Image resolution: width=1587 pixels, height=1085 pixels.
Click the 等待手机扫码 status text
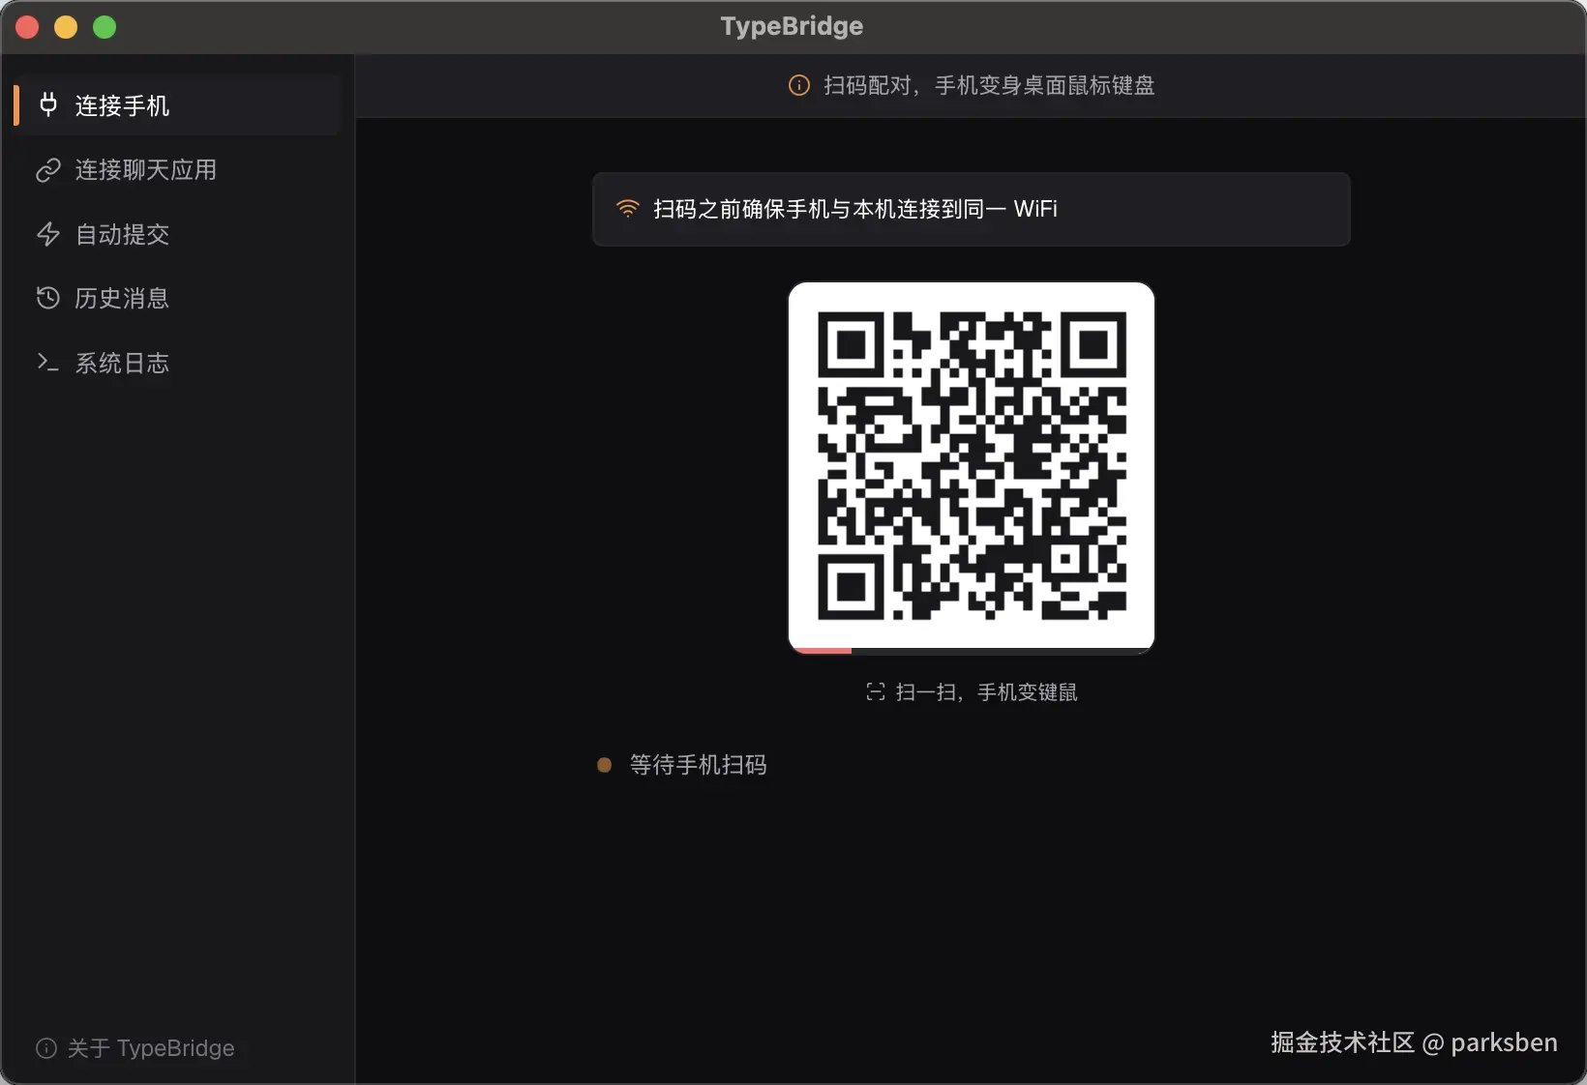pos(699,765)
